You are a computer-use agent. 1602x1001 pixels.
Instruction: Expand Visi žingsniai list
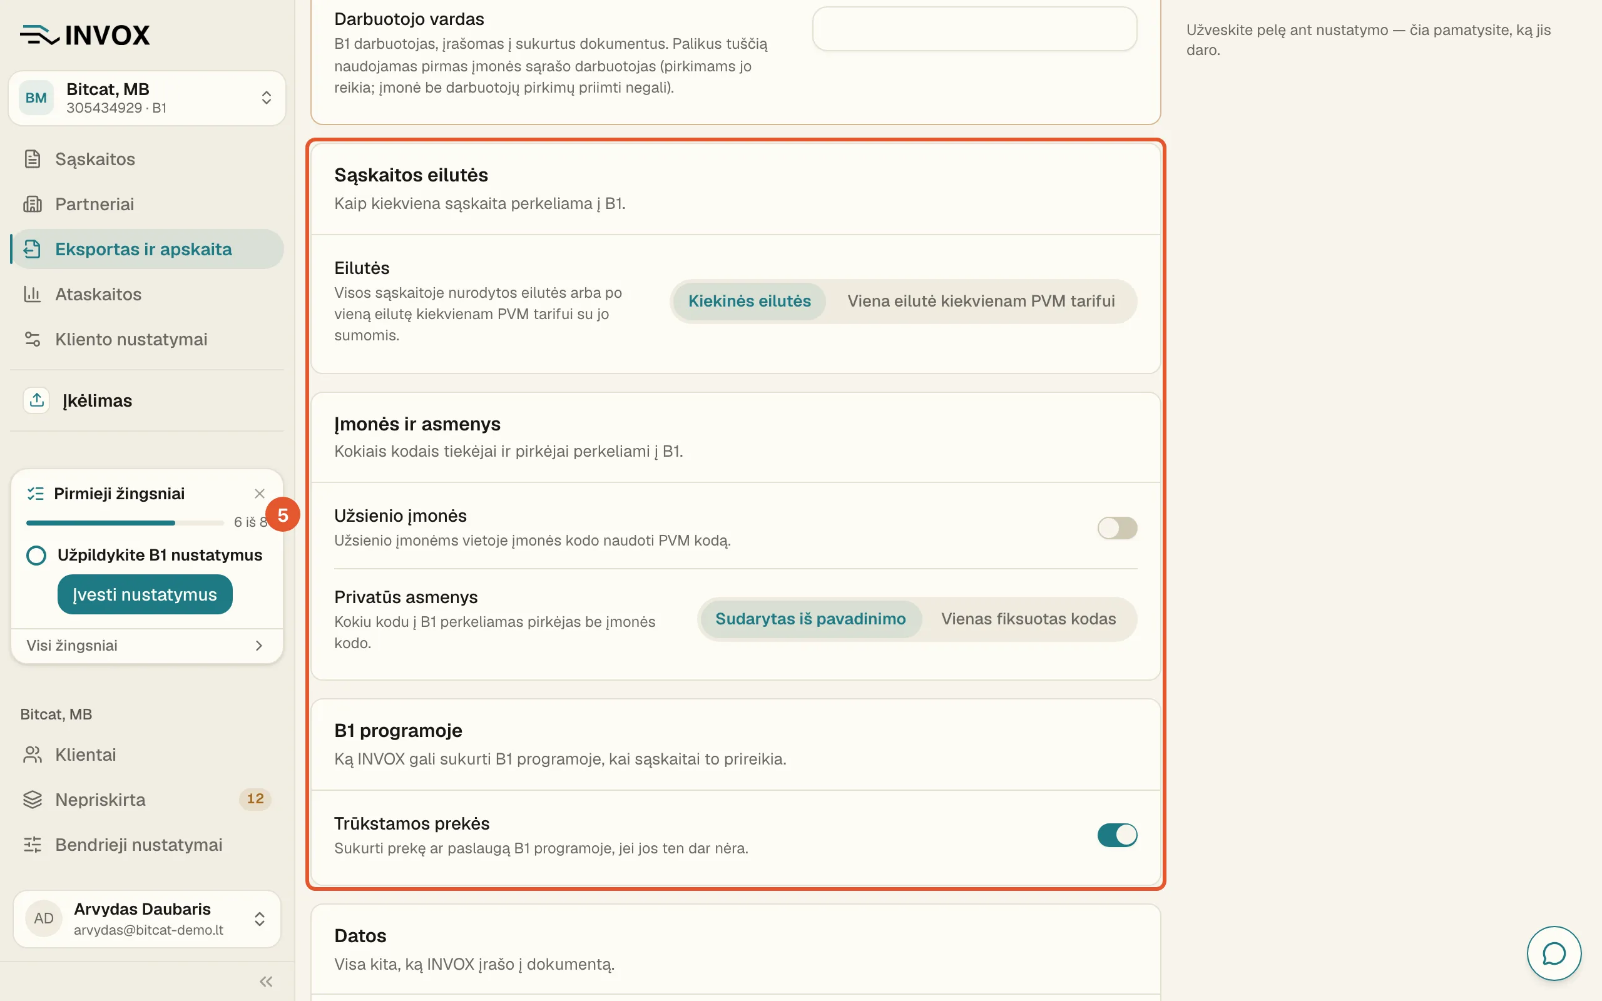pyautogui.click(x=147, y=646)
